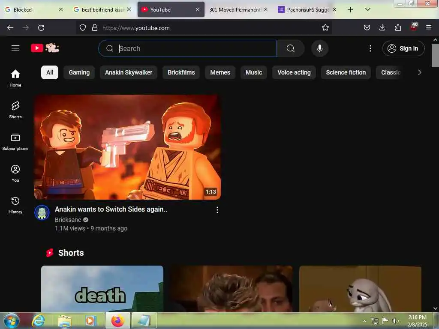
Task: Click the site security padlock icon
Action: coord(95,28)
